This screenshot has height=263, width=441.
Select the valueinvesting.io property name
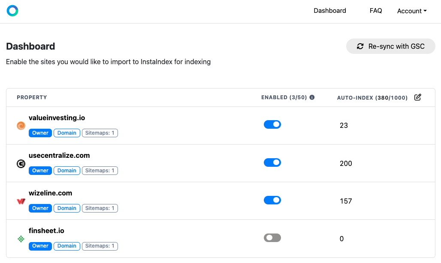[57, 118]
